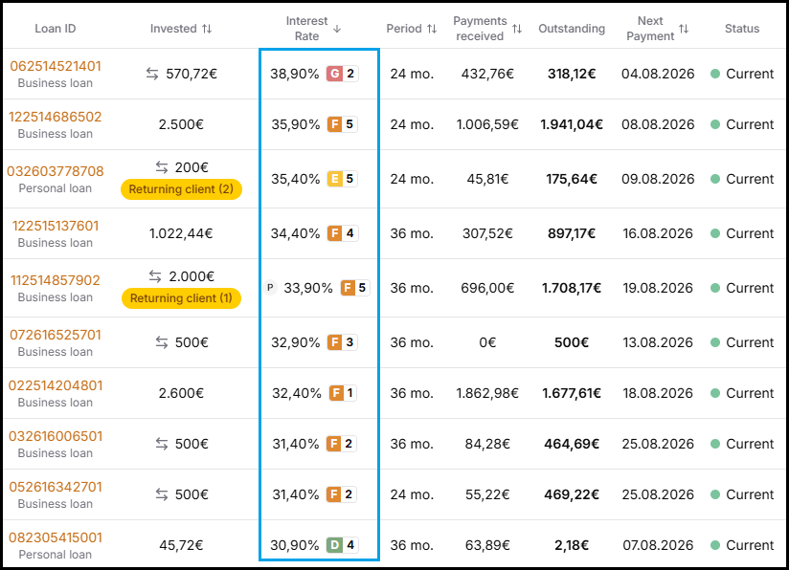
Task: Click green D rating badge on 30,90%
Action: pyautogui.click(x=334, y=545)
